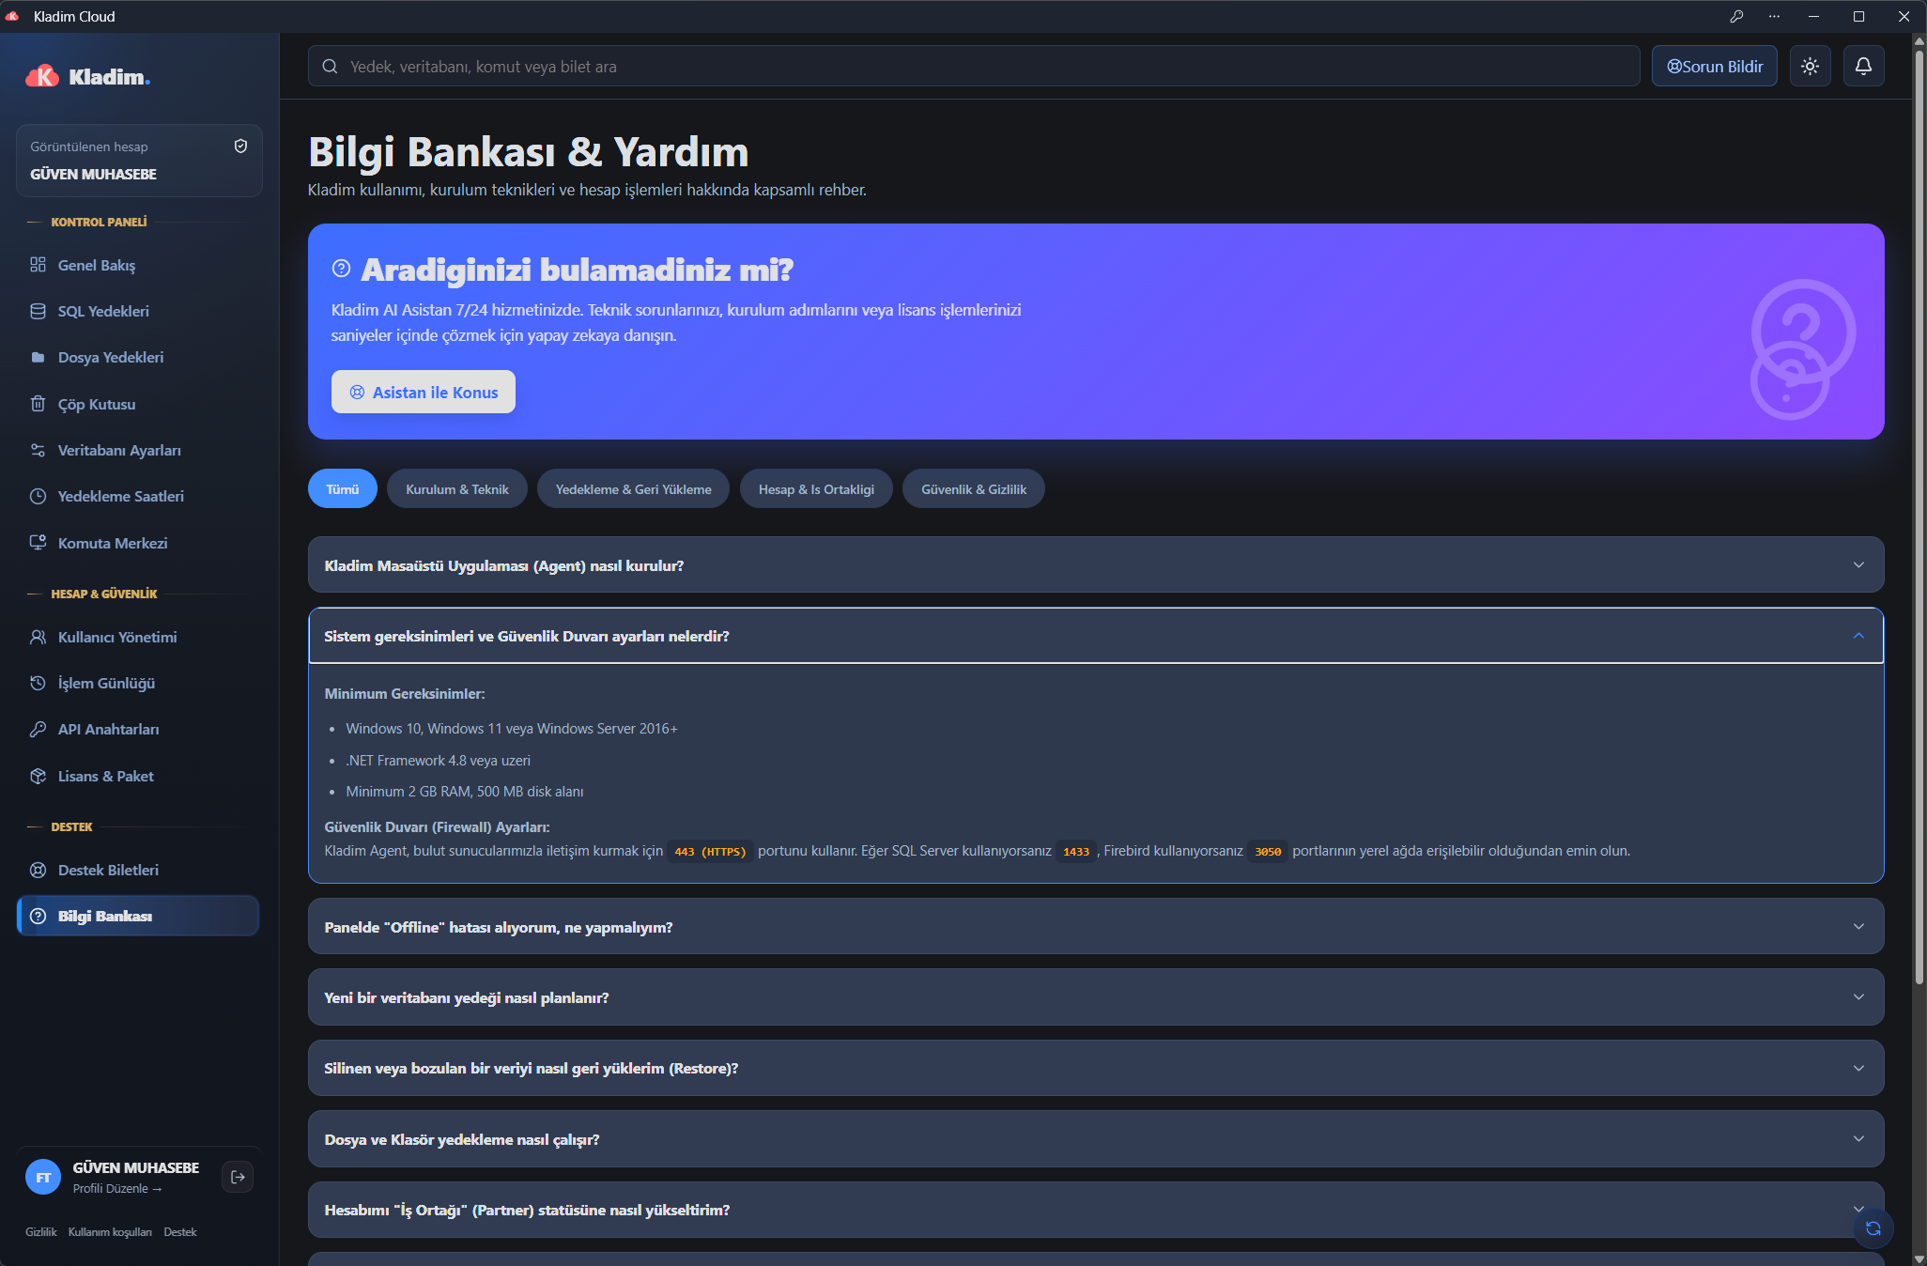Click the 3050 port code badge
This screenshot has width=1927, height=1266.
tap(1268, 851)
